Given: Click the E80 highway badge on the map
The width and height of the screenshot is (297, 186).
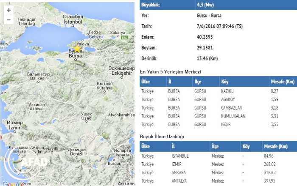Looking at the screenshot, I should point(124,38).
